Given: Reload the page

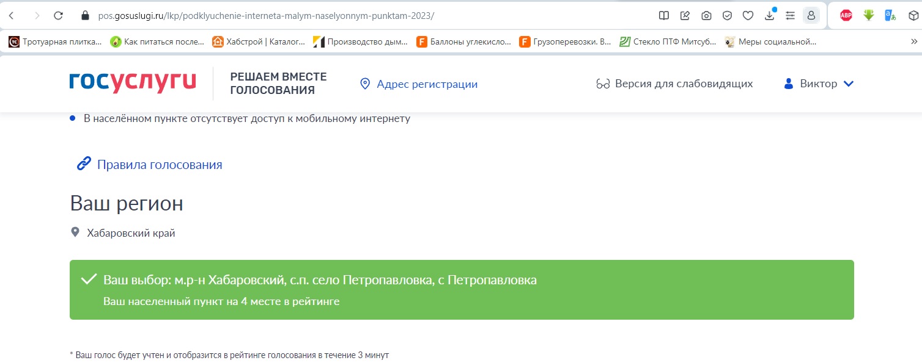Looking at the screenshot, I should 58,15.
